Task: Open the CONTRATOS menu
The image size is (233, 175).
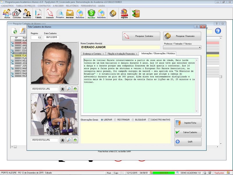Action: tap(44, 6)
